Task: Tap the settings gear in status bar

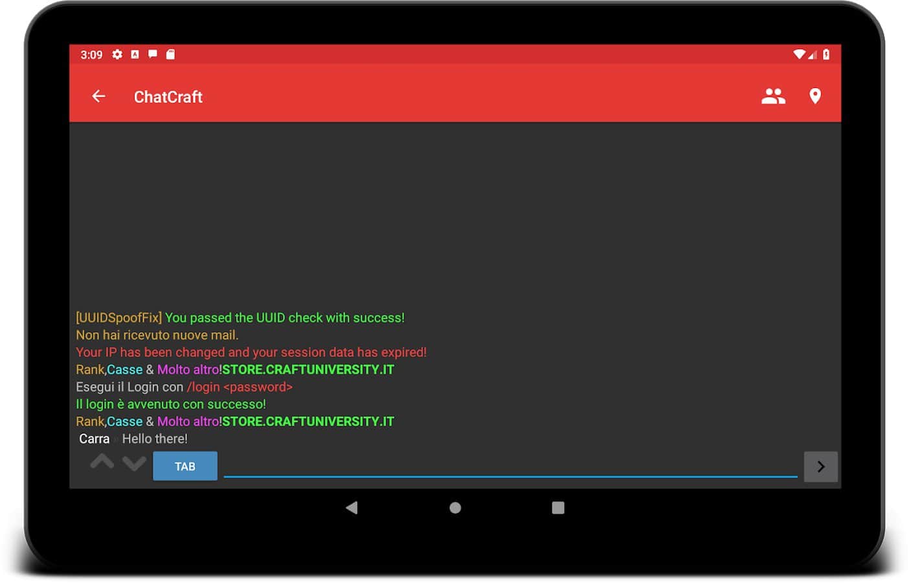Action: coord(117,54)
